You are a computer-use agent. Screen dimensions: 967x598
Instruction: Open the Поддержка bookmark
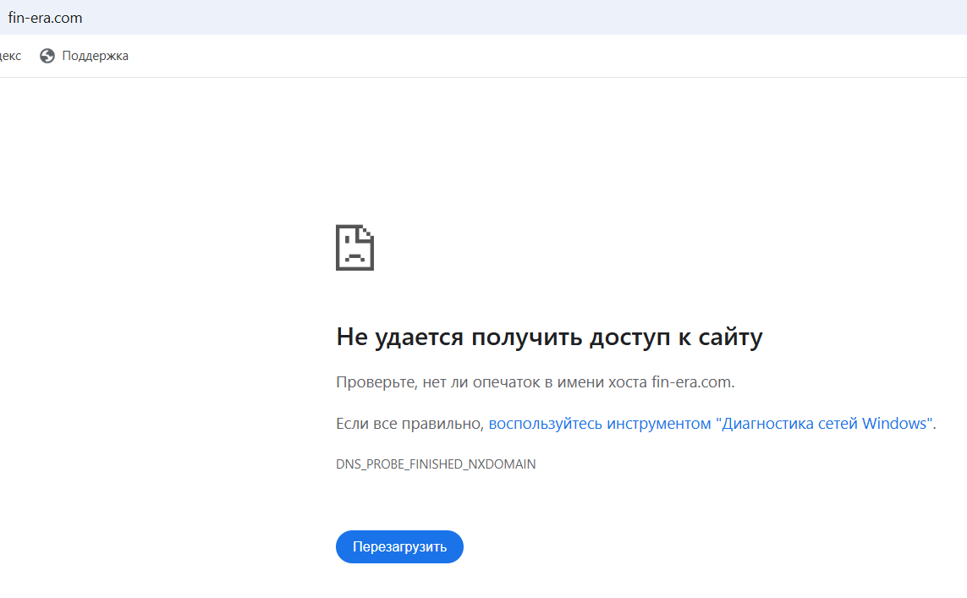tap(84, 56)
